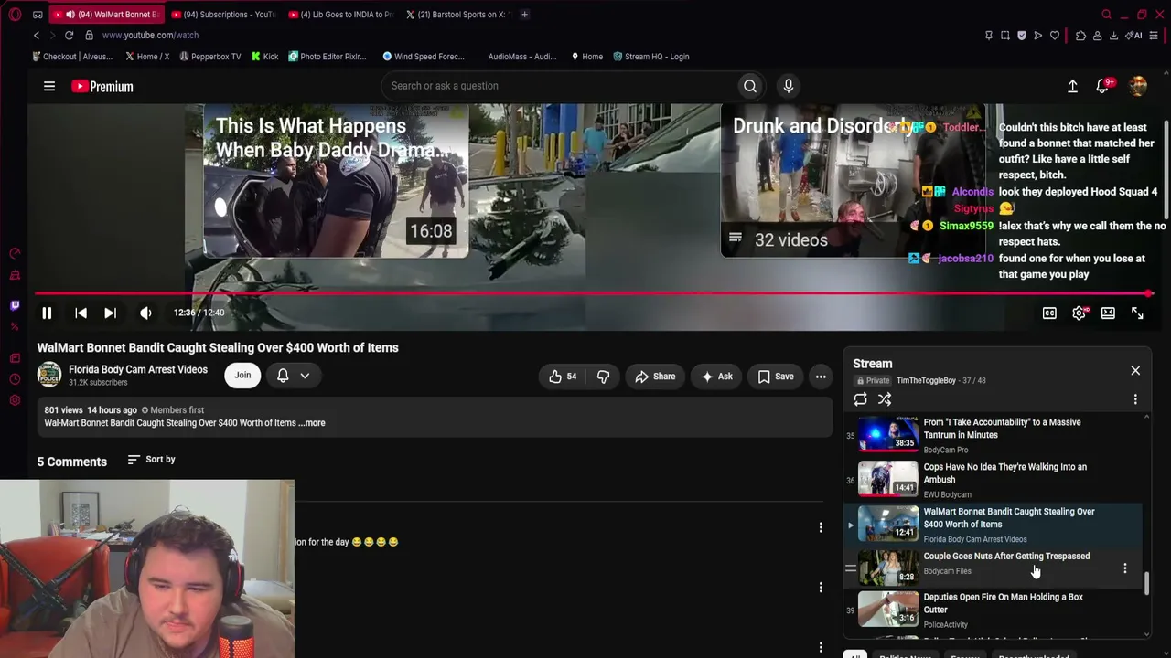Mute the video volume
This screenshot has height=658, width=1171.
click(145, 313)
